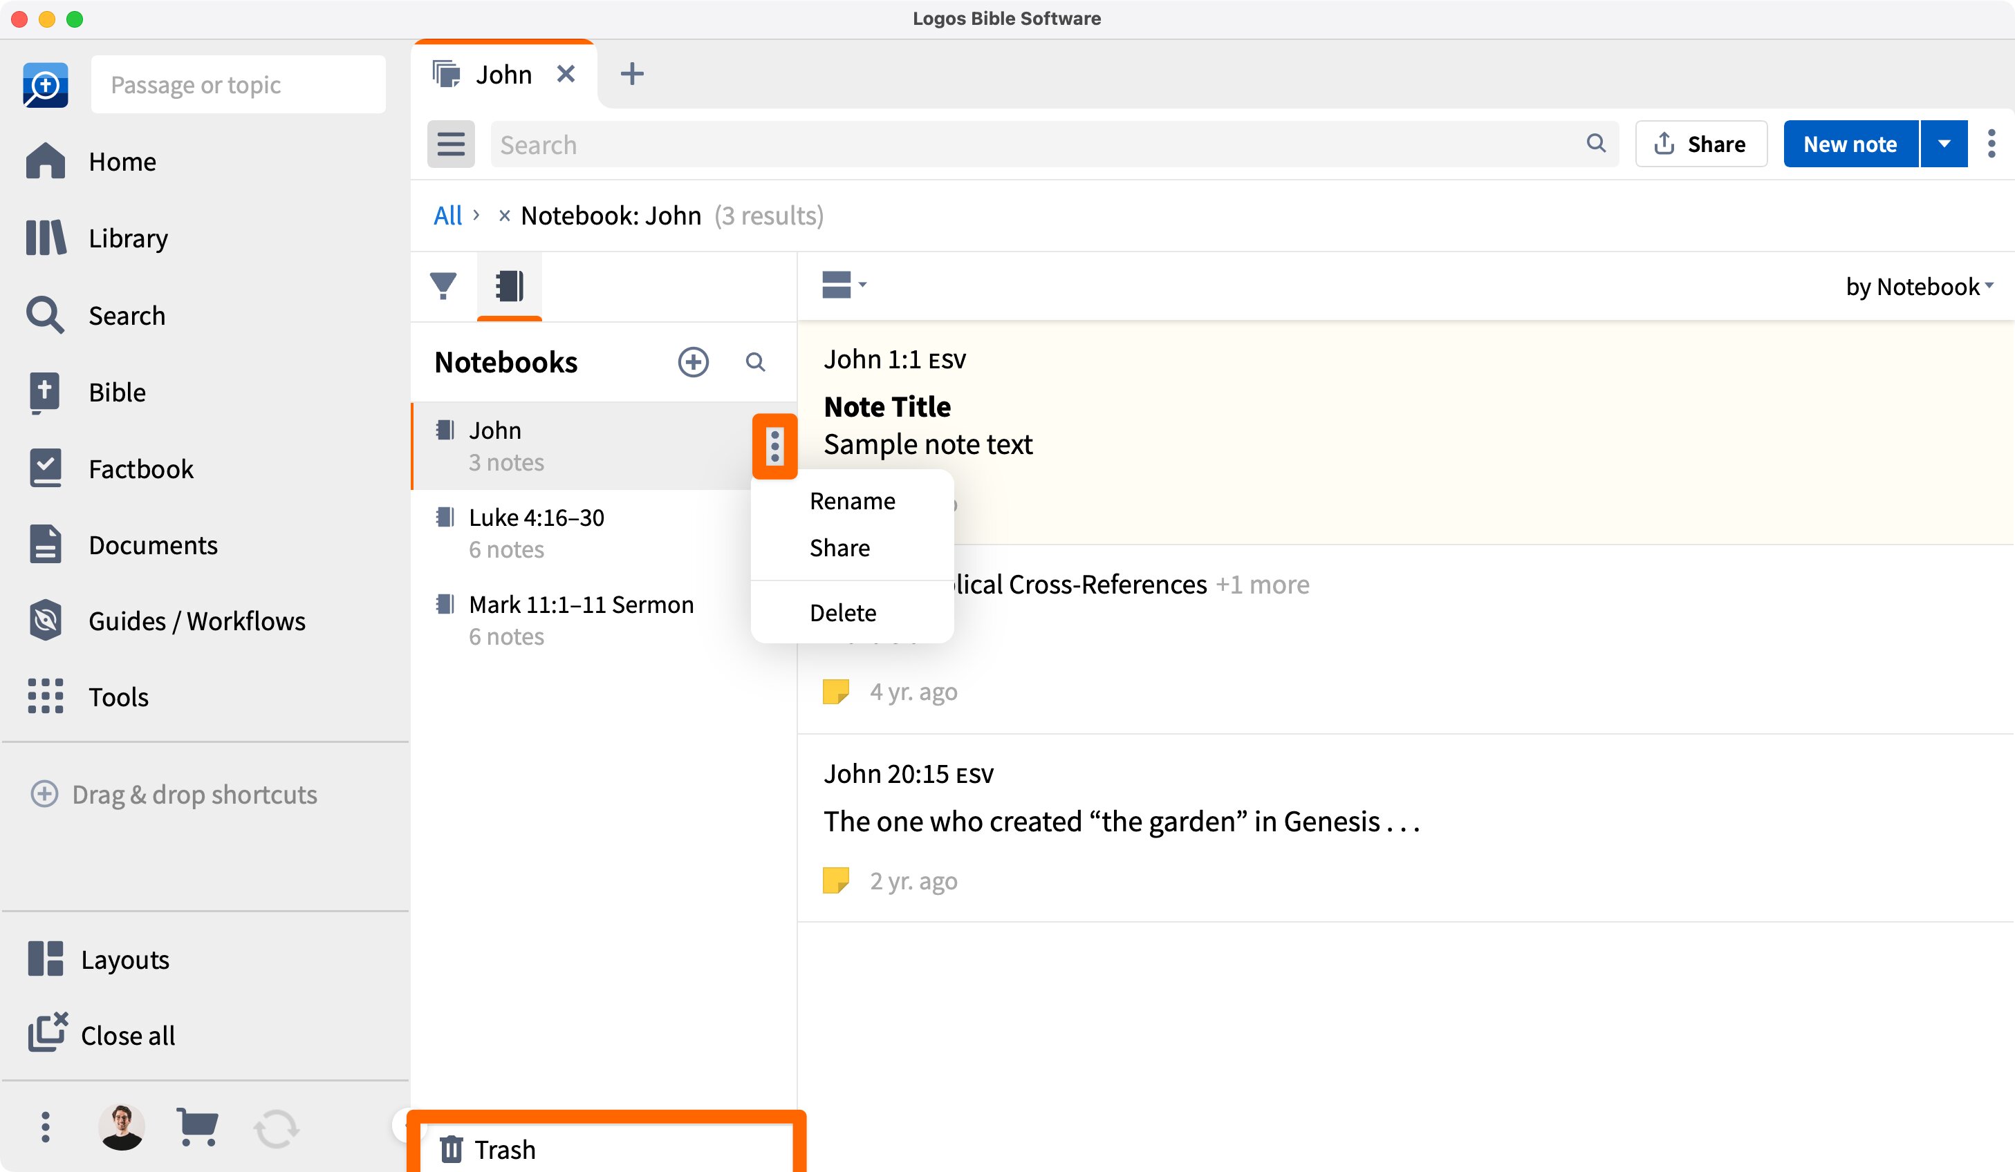This screenshot has height=1172, width=2015.
Task: Click the sync refresh icon
Action: point(276,1128)
